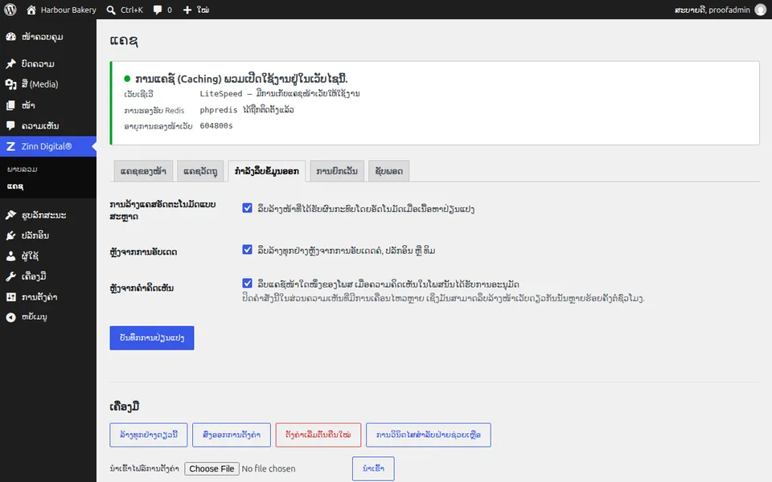The height and width of the screenshot is (482, 772).
Task: Open Comments via the sidebar speech bubble icon
Action: tap(10, 125)
